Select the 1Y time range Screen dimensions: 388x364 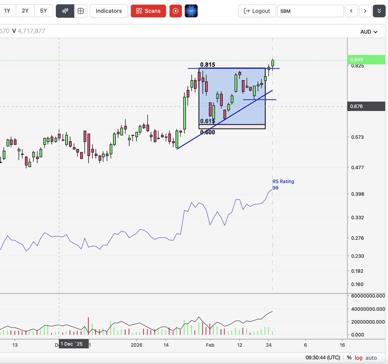click(7, 11)
